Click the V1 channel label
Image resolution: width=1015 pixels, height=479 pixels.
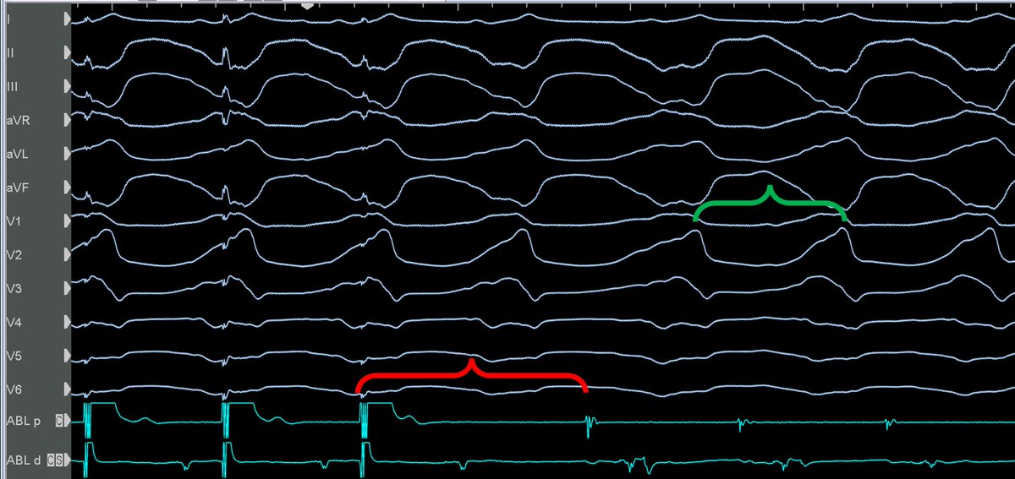(14, 221)
